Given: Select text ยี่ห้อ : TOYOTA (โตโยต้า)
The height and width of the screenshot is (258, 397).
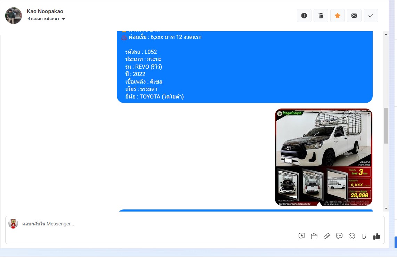Looking at the screenshot, I should (x=154, y=96).
